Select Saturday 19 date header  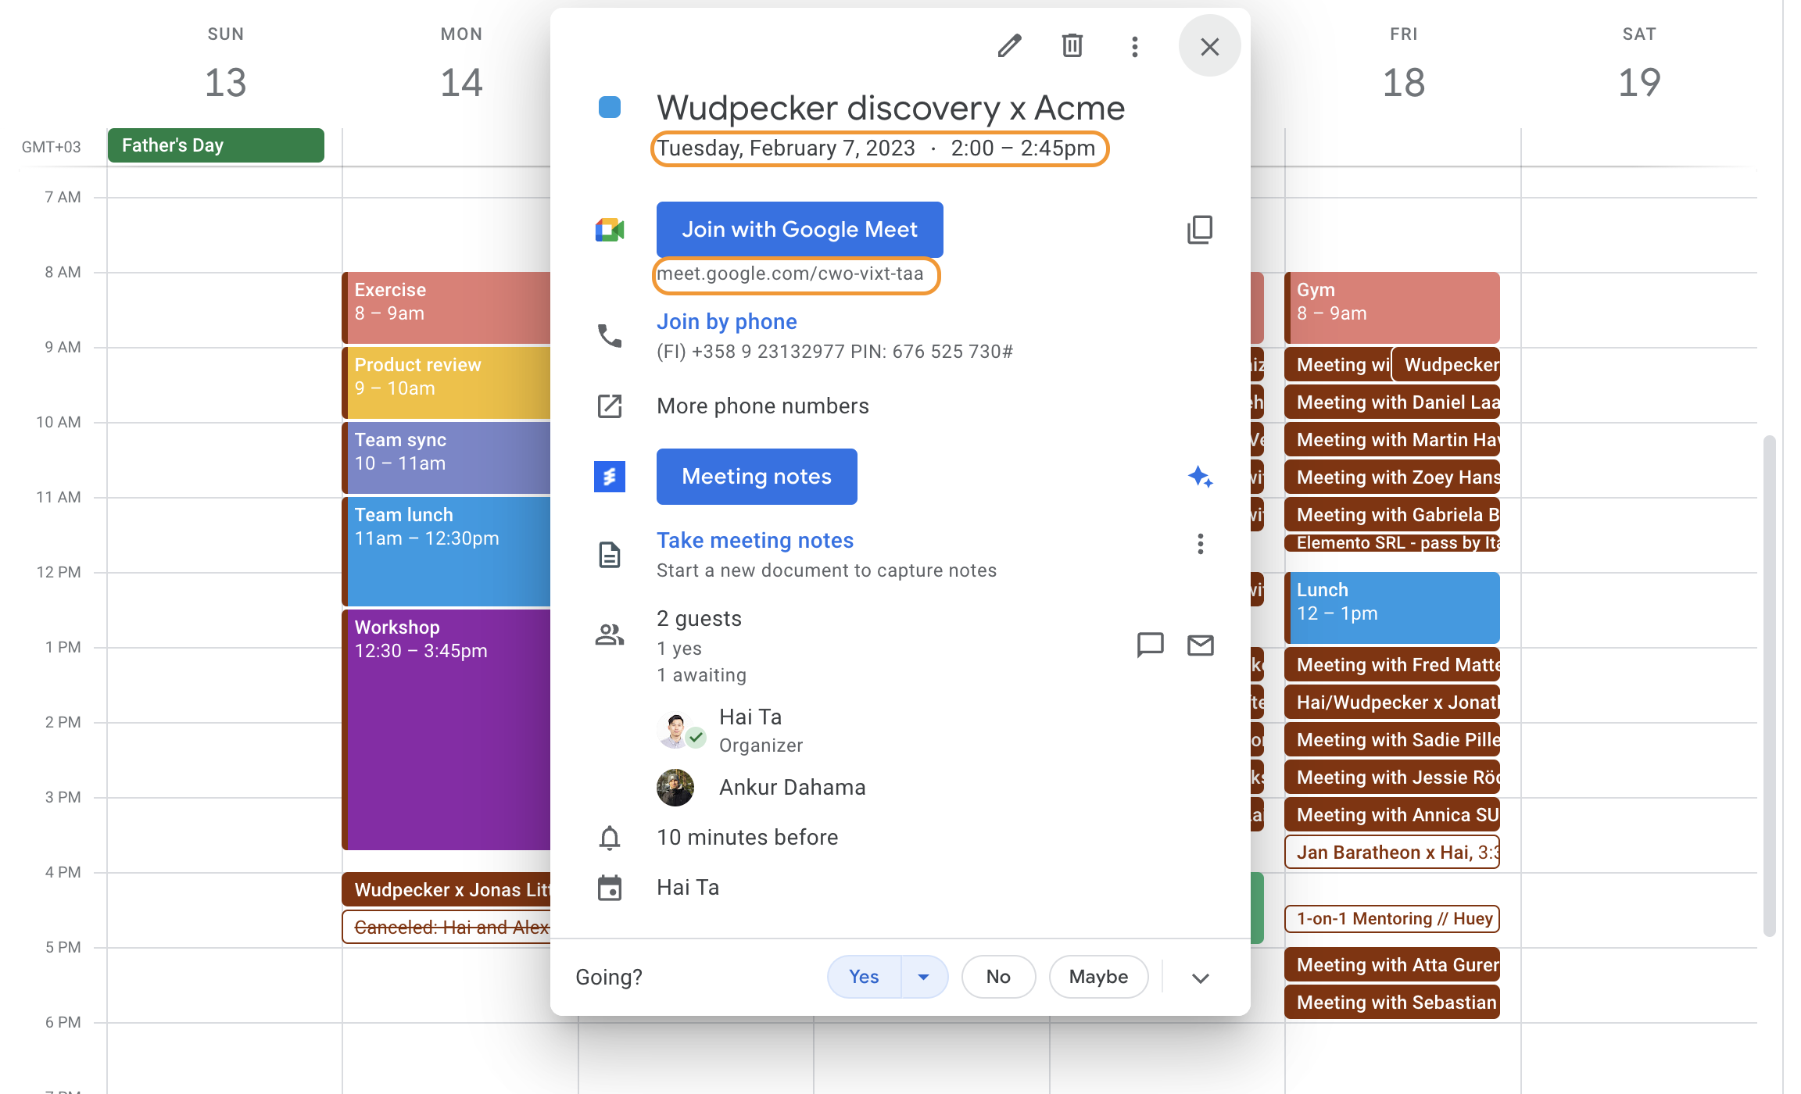click(x=1639, y=81)
